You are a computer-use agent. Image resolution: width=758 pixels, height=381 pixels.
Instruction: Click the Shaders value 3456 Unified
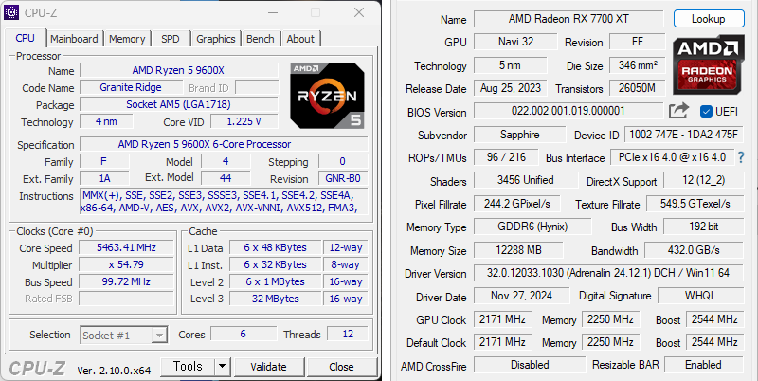point(526,180)
